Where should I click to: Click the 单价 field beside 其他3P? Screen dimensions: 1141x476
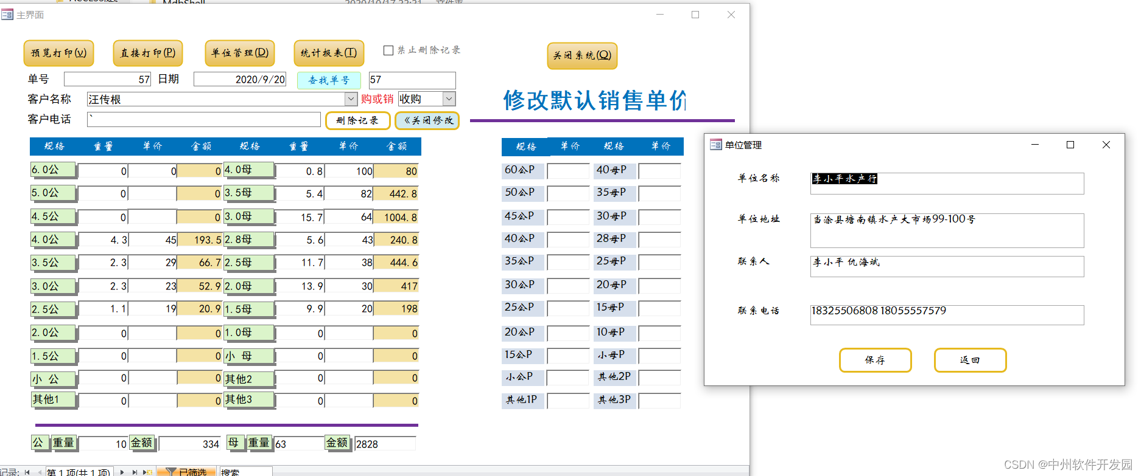click(x=659, y=401)
